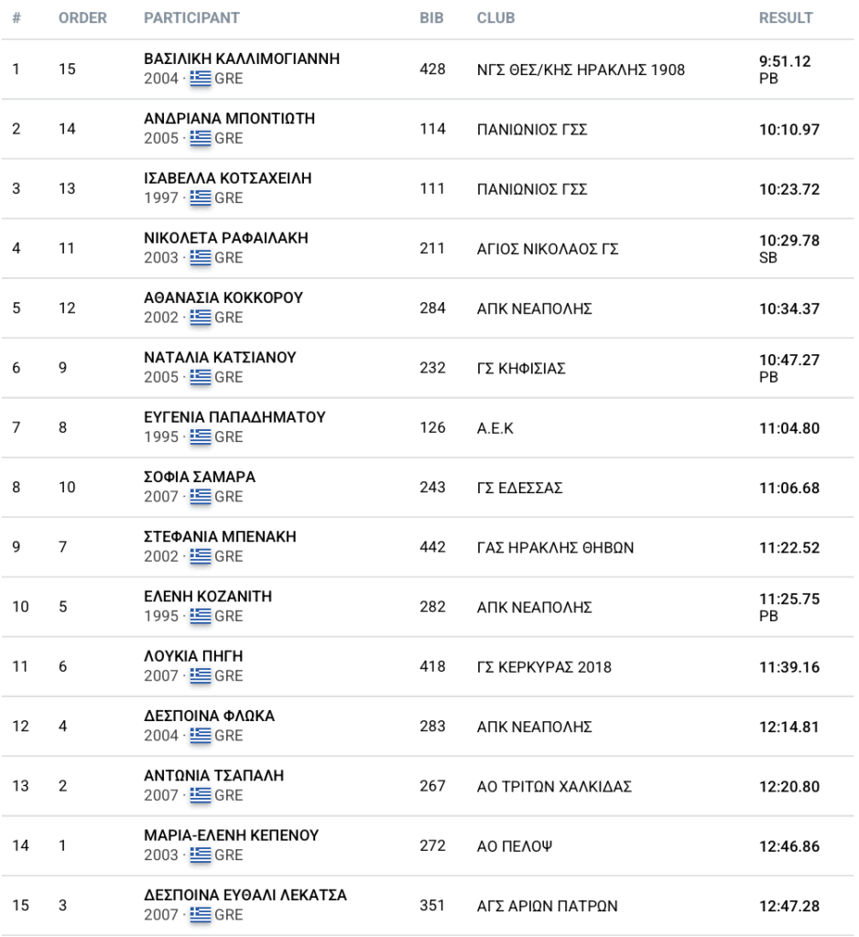Click the flag icon under ΑΝΔΡΙΑΝΑ ΜΠΟΝΤΙΩΤΗ
The height and width of the screenshot is (937, 859).
pyautogui.click(x=201, y=138)
